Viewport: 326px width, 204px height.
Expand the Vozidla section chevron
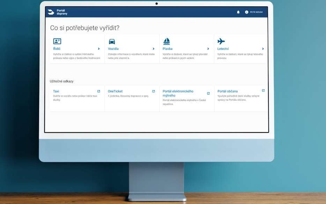[154, 49]
